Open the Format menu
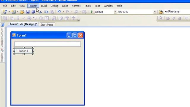The width and height of the screenshot is (190, 107). [x=76, y=6]
